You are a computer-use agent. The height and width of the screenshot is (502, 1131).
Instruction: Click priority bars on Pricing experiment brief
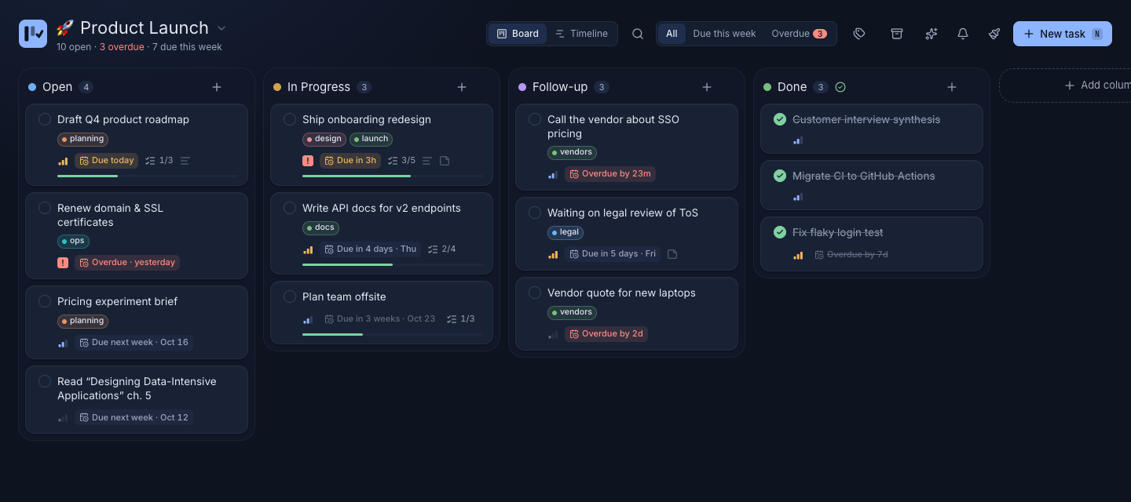coord(63,343)
